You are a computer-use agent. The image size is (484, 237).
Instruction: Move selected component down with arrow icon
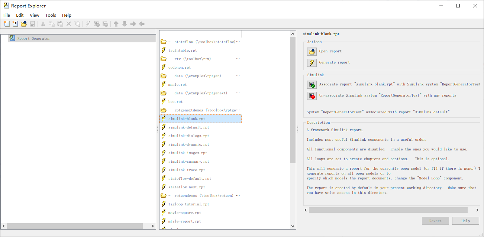coord(125,23)
